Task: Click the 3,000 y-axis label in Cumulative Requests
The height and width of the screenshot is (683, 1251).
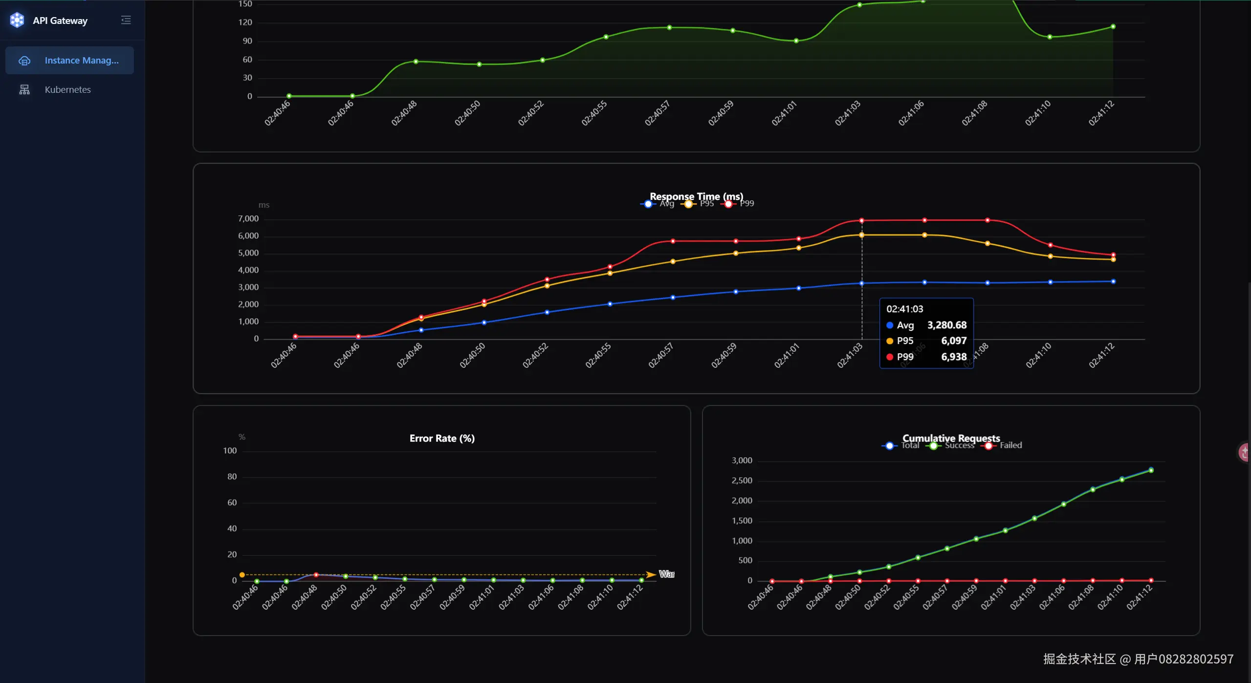Action: coord(742,461)
